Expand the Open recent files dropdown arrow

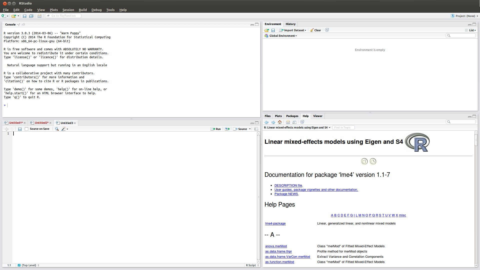tap(18, 16)
